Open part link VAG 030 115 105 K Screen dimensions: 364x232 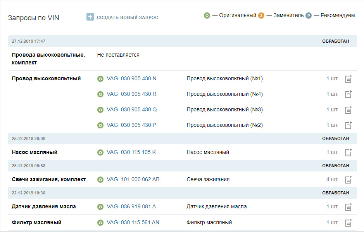(x=131, y=152)
